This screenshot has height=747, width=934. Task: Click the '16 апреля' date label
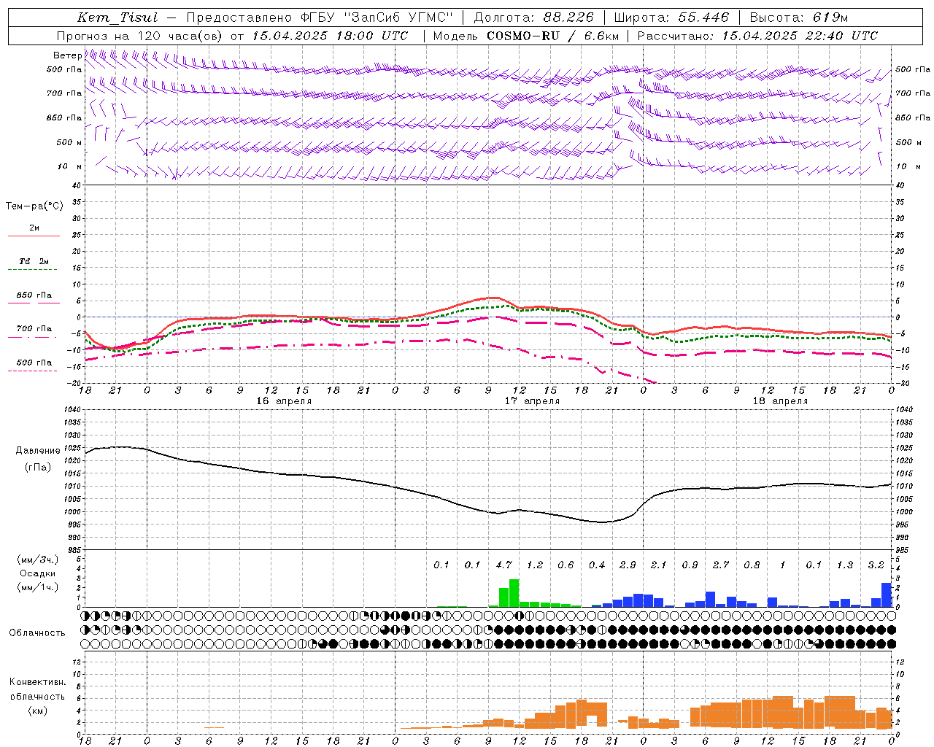click(284, 401)
